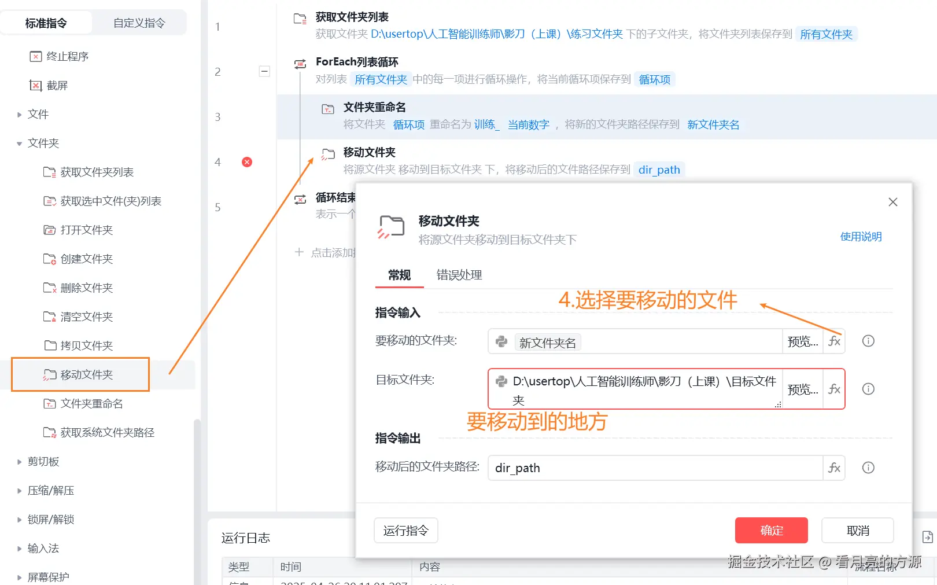This screenshot has width=937, height=585.
Task: Click the 删除文件夹 command icon
Action: [50, 288]
